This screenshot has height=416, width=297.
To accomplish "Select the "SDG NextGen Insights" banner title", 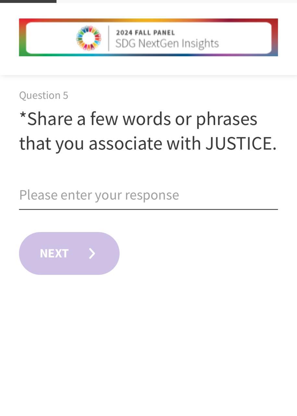I will [167, 43].
